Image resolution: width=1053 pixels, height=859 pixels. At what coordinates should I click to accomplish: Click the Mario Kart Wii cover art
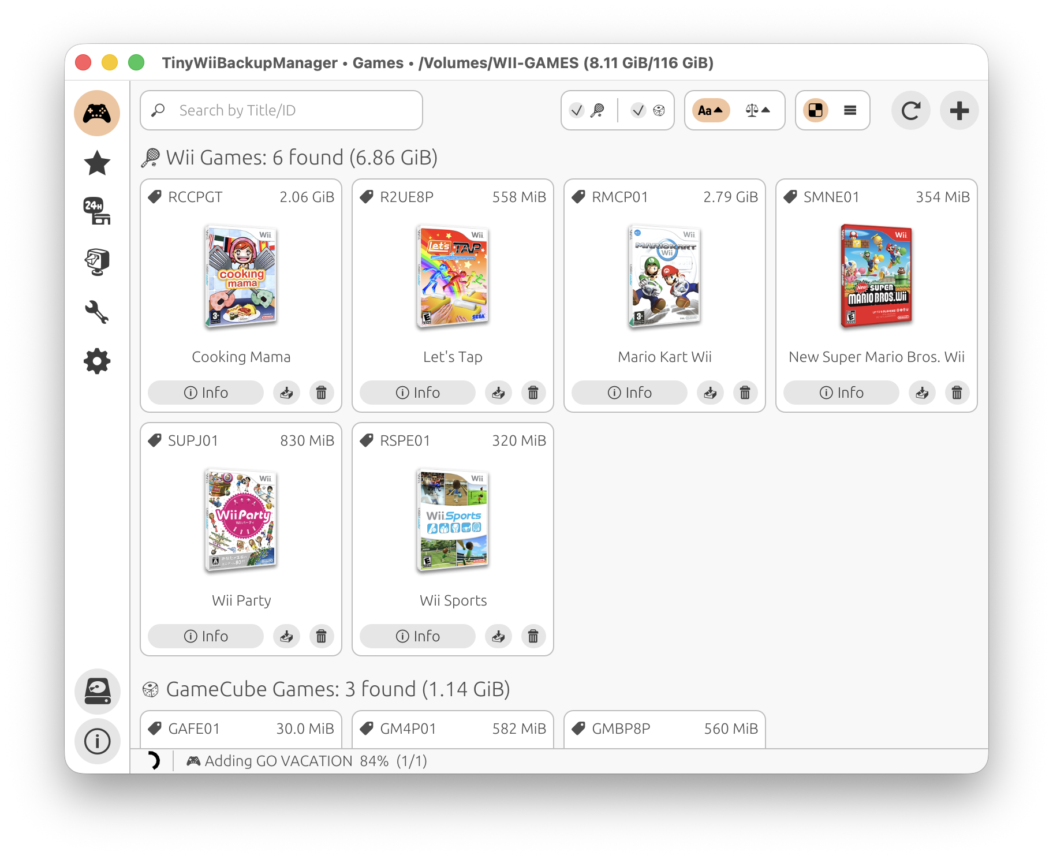[x=665, y=277]
